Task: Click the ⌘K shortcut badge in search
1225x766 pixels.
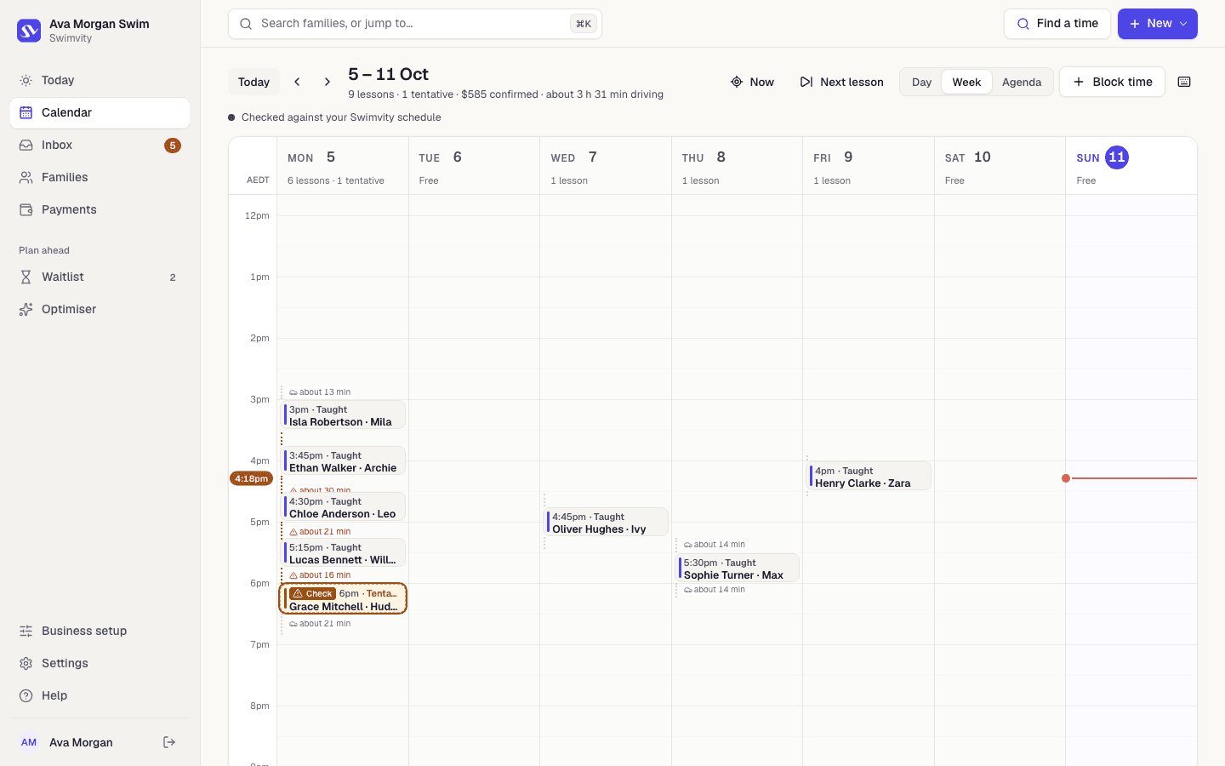Action: [x=584, y=24]
